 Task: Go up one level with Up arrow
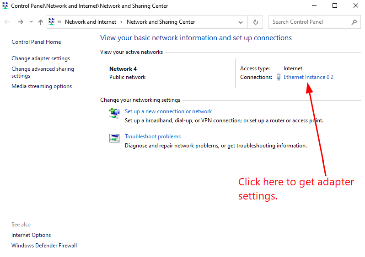(x=40, y=22)
